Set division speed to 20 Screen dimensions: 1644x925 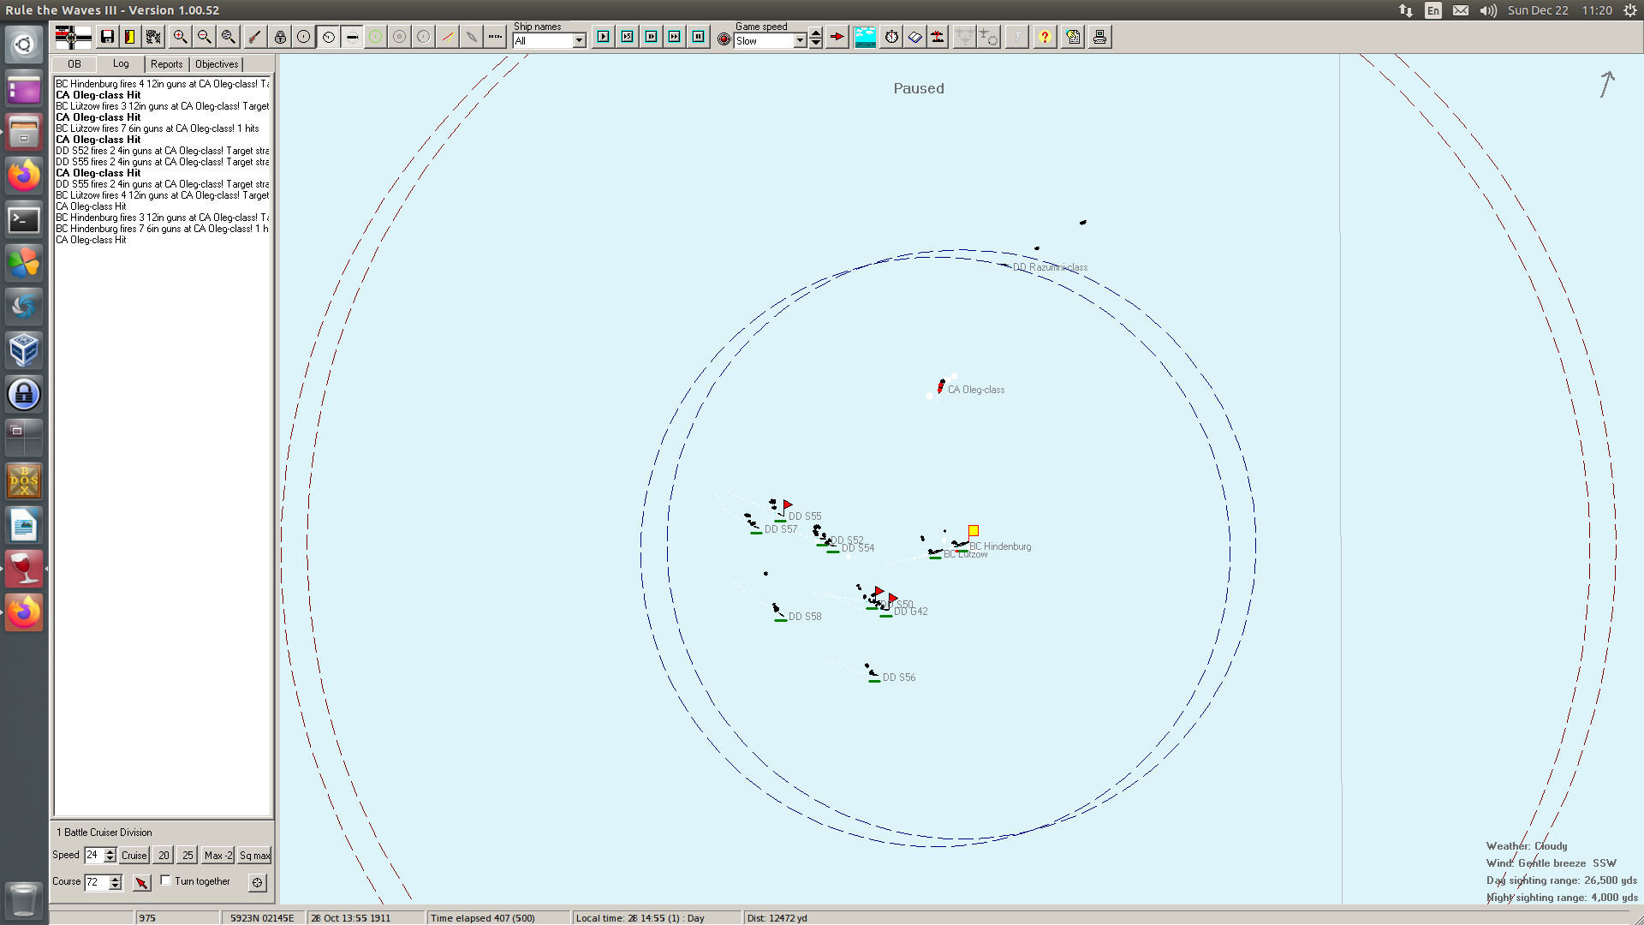click(x=164, y=855)
